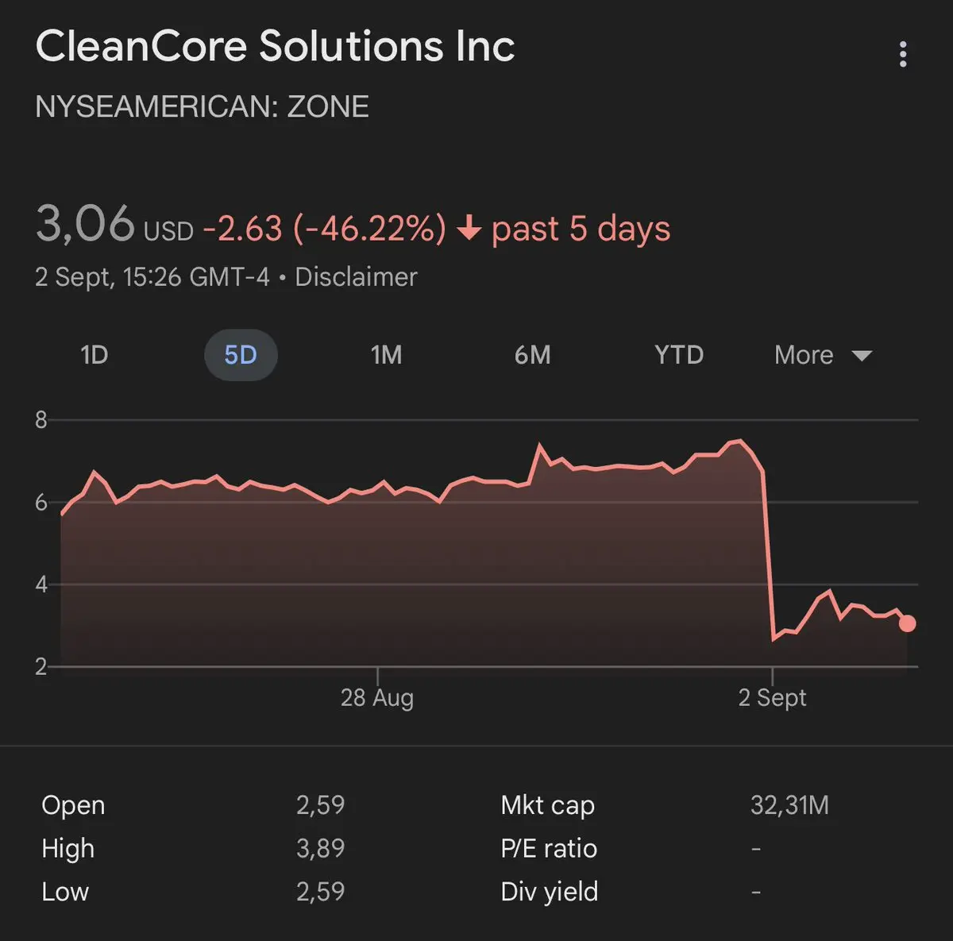Screen dimensions: 953x941
Task: Open the three-dot more options menu
Action: (902, 54)
